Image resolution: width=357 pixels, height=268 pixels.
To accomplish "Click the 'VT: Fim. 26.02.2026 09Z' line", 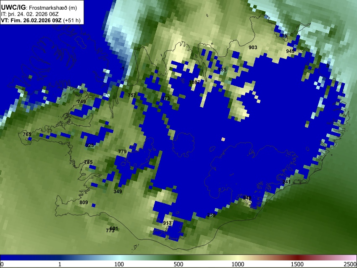I will [31, 20].
